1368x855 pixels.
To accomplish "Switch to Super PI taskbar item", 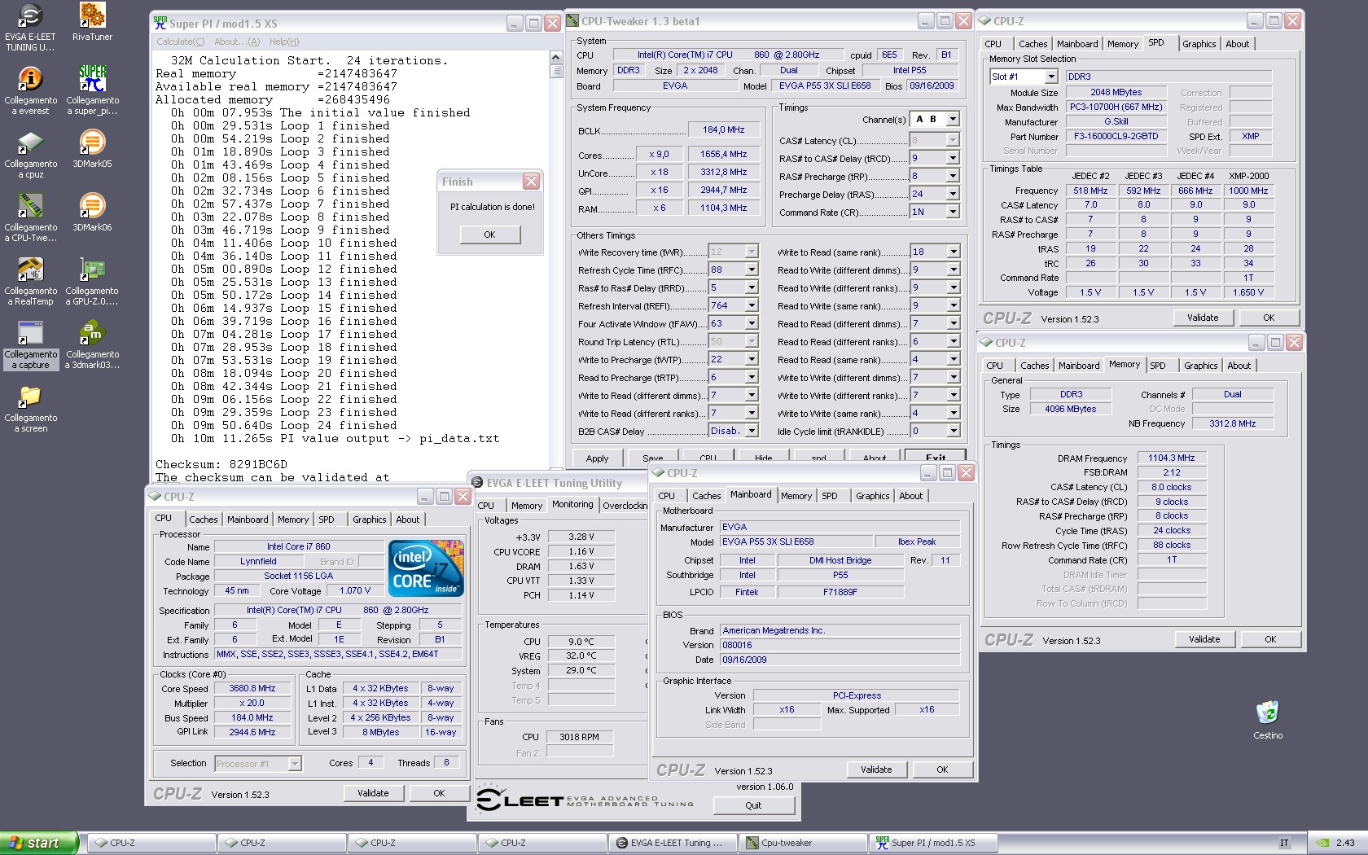I will point(933,843).
